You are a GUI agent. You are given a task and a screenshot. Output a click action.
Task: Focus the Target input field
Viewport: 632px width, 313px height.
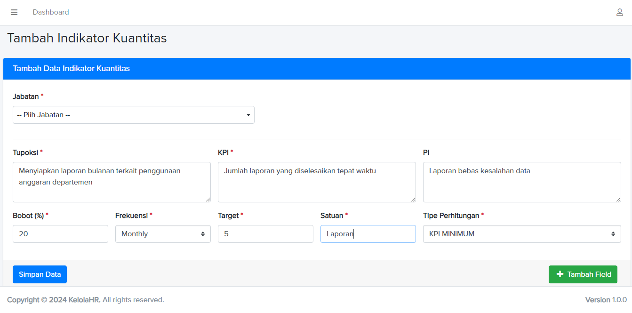point(265,234)
